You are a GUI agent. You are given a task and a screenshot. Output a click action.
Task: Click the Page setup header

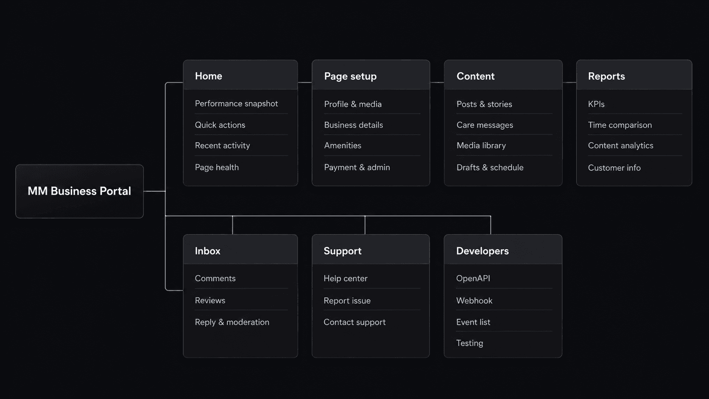(x=371, y=75)
